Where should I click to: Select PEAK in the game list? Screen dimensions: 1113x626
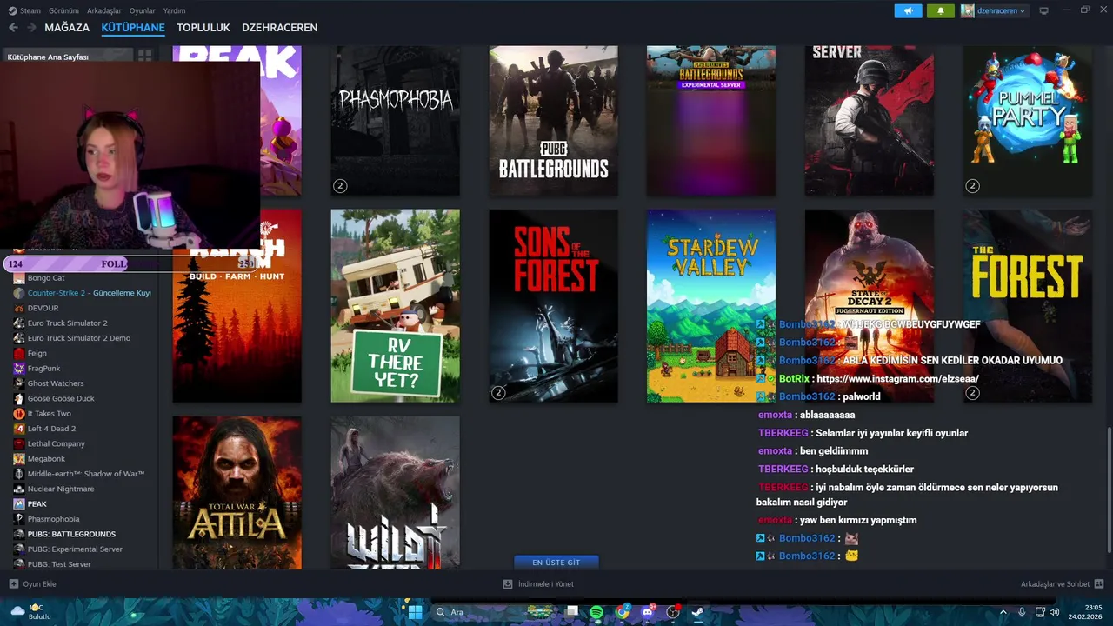point(37,504)
